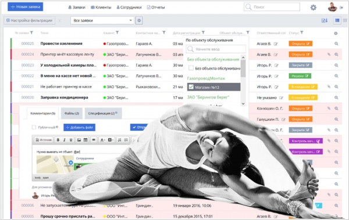
Task: Uncheck Магазин №12 checkbox
Action: 191,87
